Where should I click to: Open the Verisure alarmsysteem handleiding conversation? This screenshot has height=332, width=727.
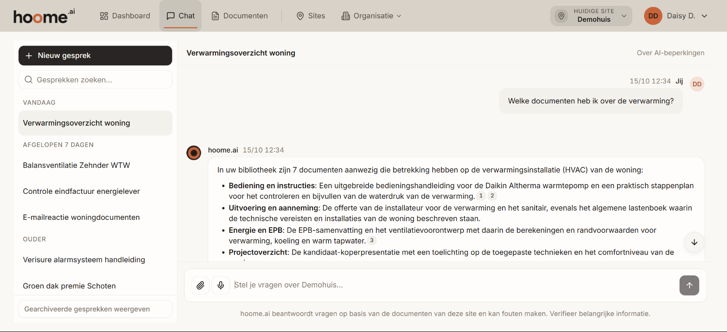[95, 260]
